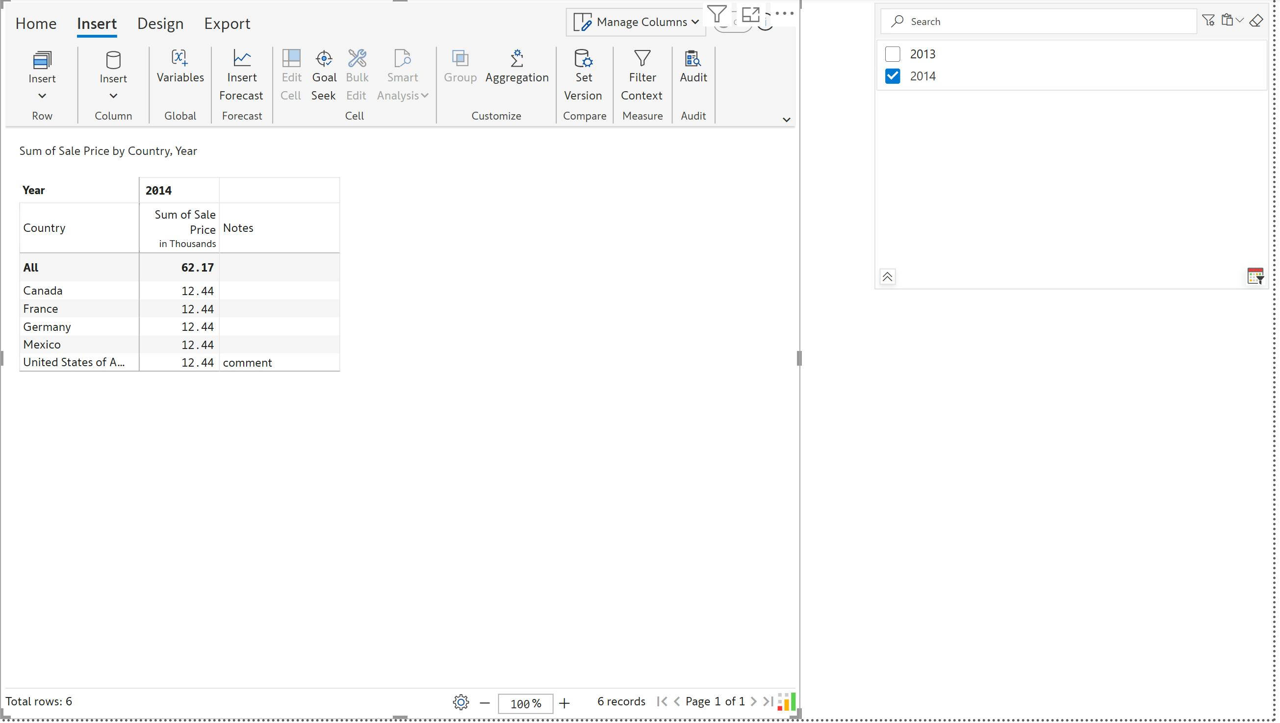
Task: Switch to the Design tab
Action: 160,24
